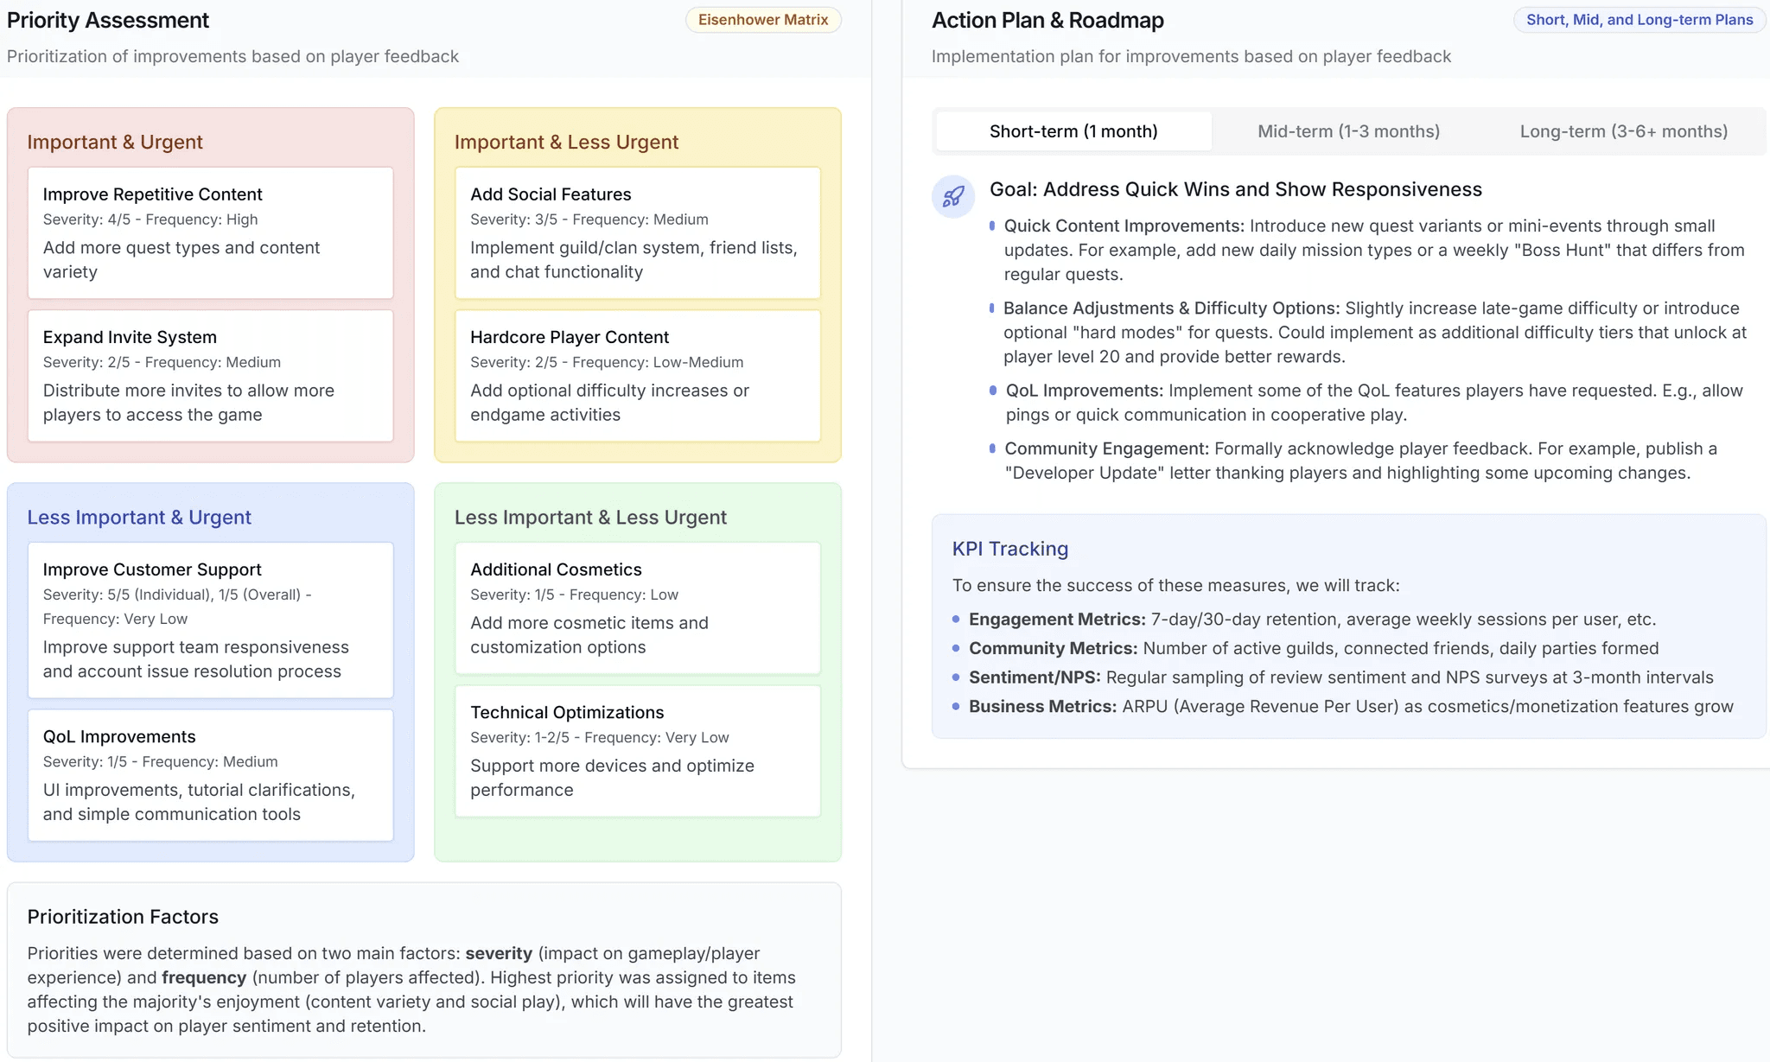The width and height of the screenshot is (1770, 1062).
Task: Select the Expand Invite System card
Action: click(210, 376)
